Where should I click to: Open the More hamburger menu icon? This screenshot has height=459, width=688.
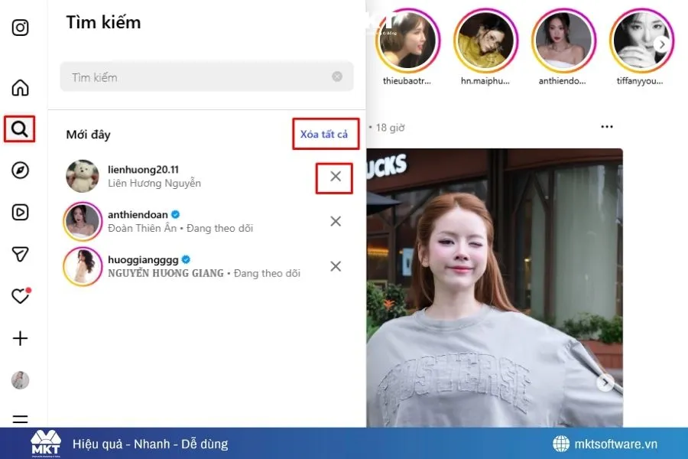tap(21, 419)
